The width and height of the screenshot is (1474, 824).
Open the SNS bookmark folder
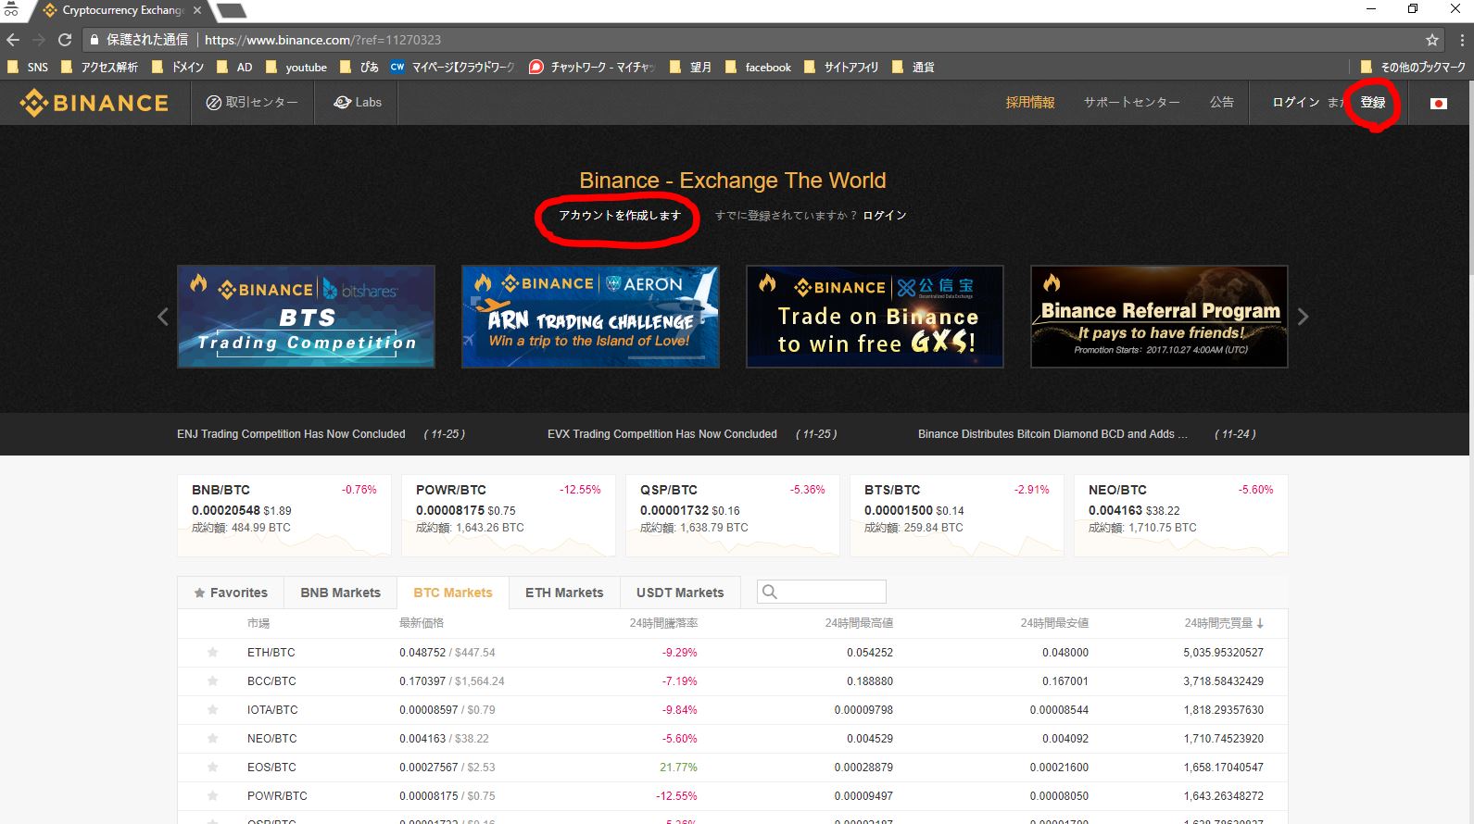[27, 68]
